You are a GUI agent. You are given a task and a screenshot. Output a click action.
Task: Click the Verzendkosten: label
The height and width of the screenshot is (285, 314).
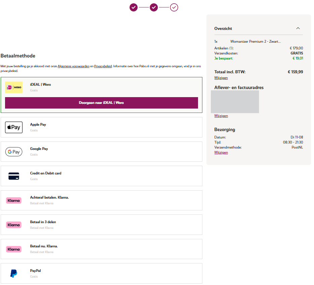coord(226,53)
